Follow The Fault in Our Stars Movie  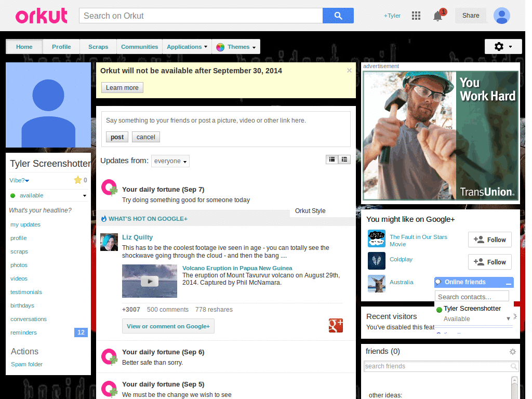pyautogui.click(x=489, y=240)
